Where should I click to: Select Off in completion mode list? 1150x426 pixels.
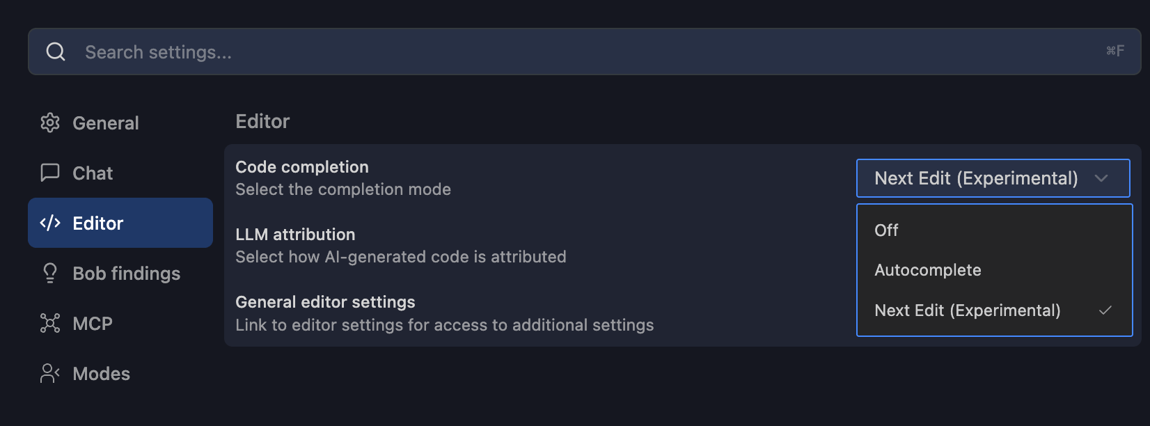(x=886, y=230)
